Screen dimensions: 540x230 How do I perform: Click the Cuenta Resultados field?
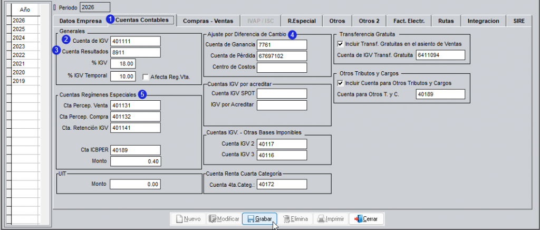136,53
